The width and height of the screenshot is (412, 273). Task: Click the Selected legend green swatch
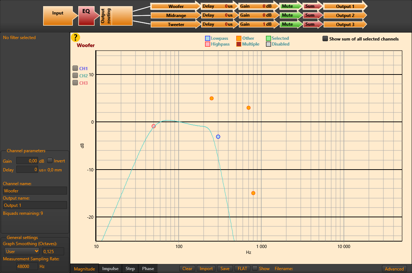(268, 38)
